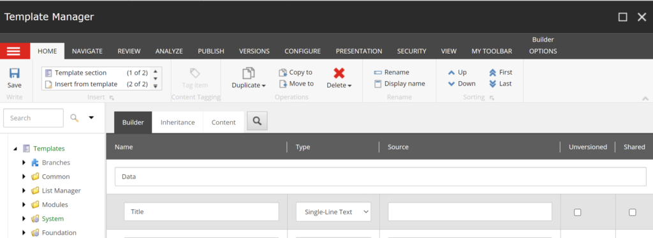Toggle Shared checkbox for Title field
The image size is (653, 238).
632,212
